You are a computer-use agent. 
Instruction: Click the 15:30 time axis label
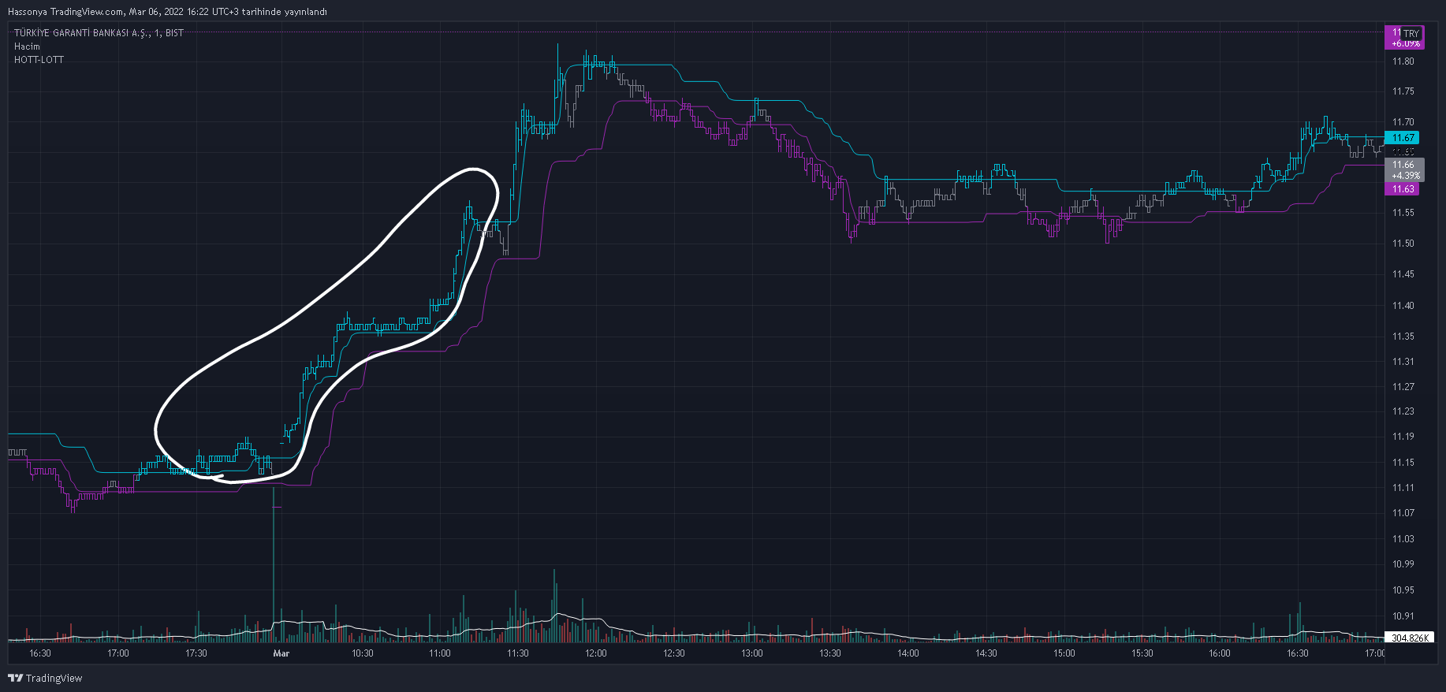1142,653
